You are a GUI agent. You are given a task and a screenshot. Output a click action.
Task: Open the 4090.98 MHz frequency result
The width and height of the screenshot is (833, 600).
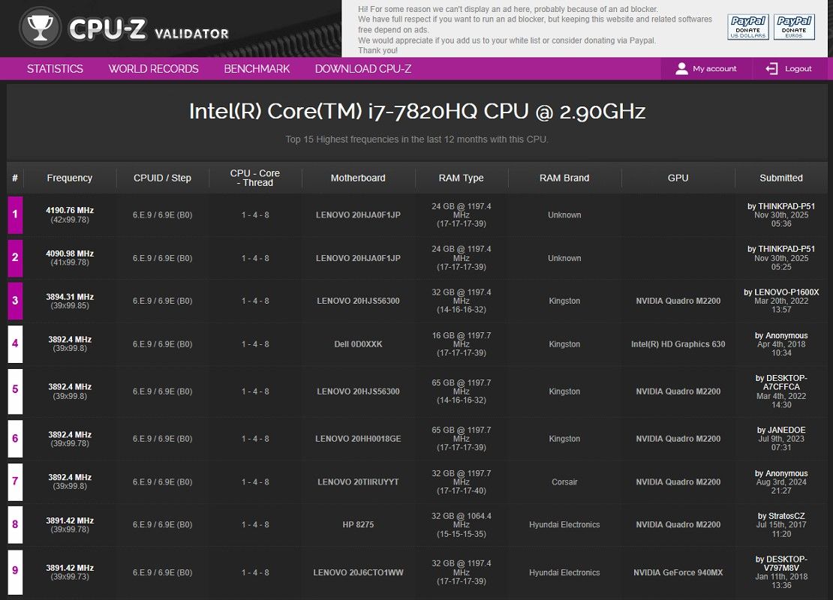tap(70, 253)
